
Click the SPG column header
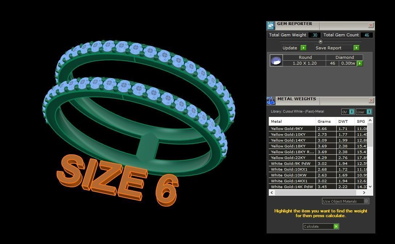coord(361,121)
